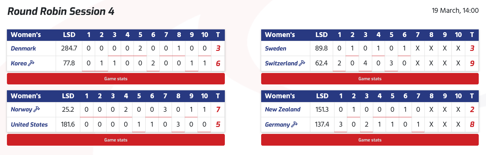
Task: View Game stats for New Zealand vs Germany
Action: coord(370,140)
